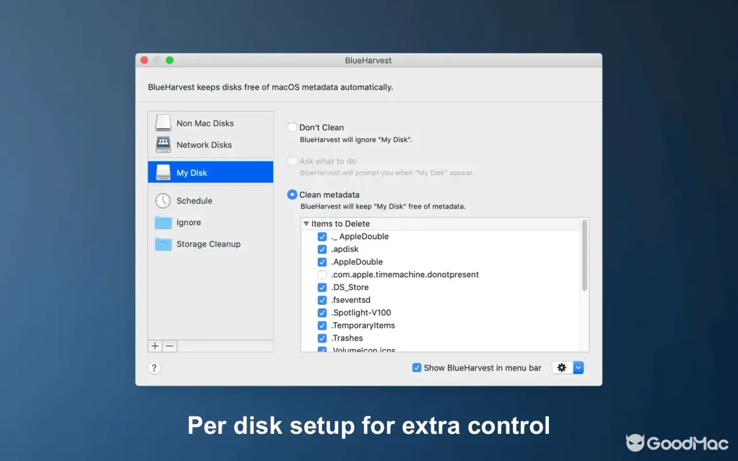
Task: Uncheck the ._ AppleDouble item
Action: tap(322, 236)
